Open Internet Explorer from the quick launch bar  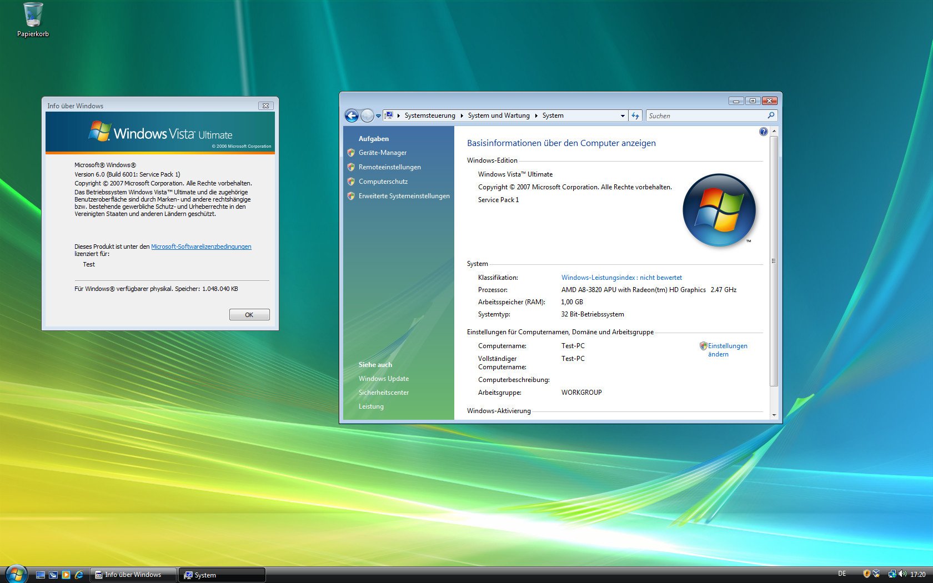click(79, 574)
